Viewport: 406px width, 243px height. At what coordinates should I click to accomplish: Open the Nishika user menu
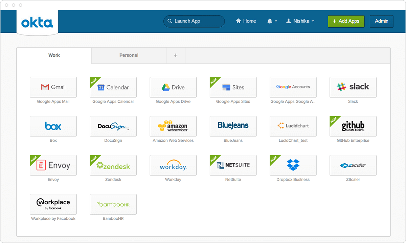pyautogui.click(x=300, y=21)
